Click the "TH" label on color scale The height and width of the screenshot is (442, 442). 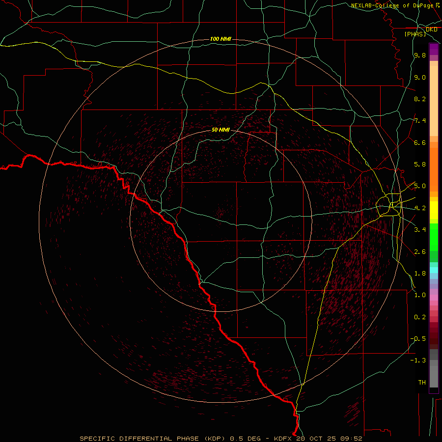[x=422, y=383]
